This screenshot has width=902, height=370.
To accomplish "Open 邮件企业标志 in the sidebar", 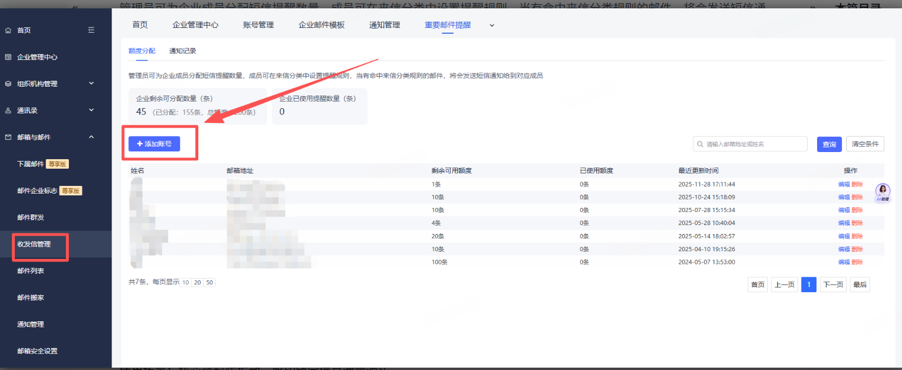I will 37,191.
